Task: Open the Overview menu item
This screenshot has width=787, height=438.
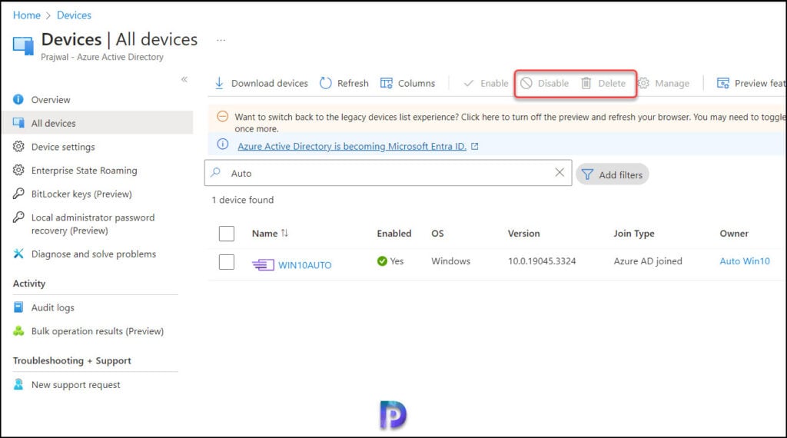Action: (x=51, y=100)
